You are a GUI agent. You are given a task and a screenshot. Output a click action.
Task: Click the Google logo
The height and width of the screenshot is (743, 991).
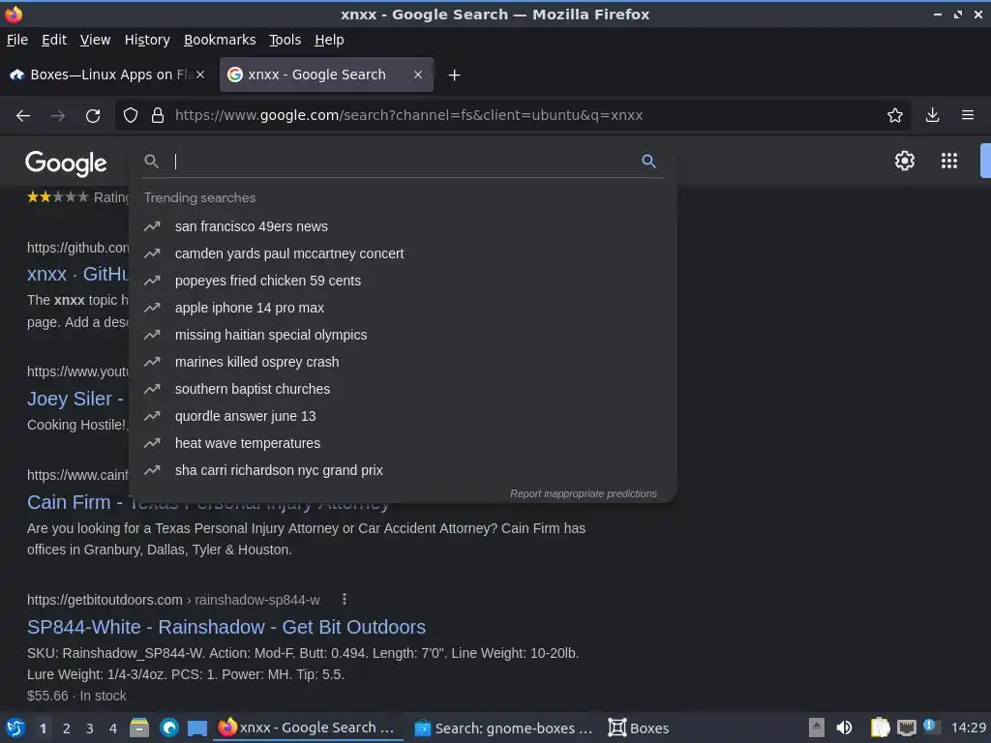coord(66,163)
